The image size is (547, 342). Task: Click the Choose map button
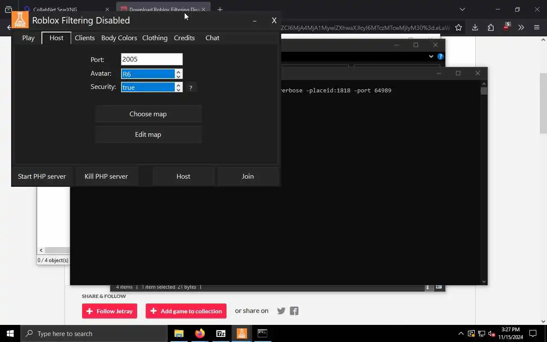pyautogui.click(x=148, y=114)
